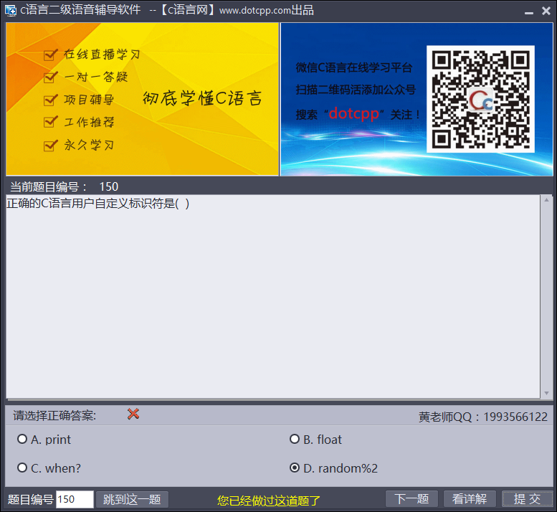Click the checkmark beside 在线直播学习
This screenshot has width=557, height=512.
(51, 54)
